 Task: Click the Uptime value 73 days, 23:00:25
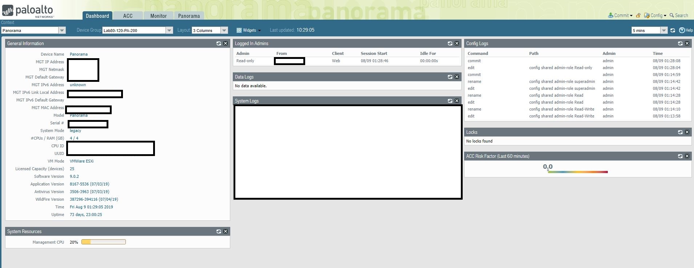pos(86,215)
